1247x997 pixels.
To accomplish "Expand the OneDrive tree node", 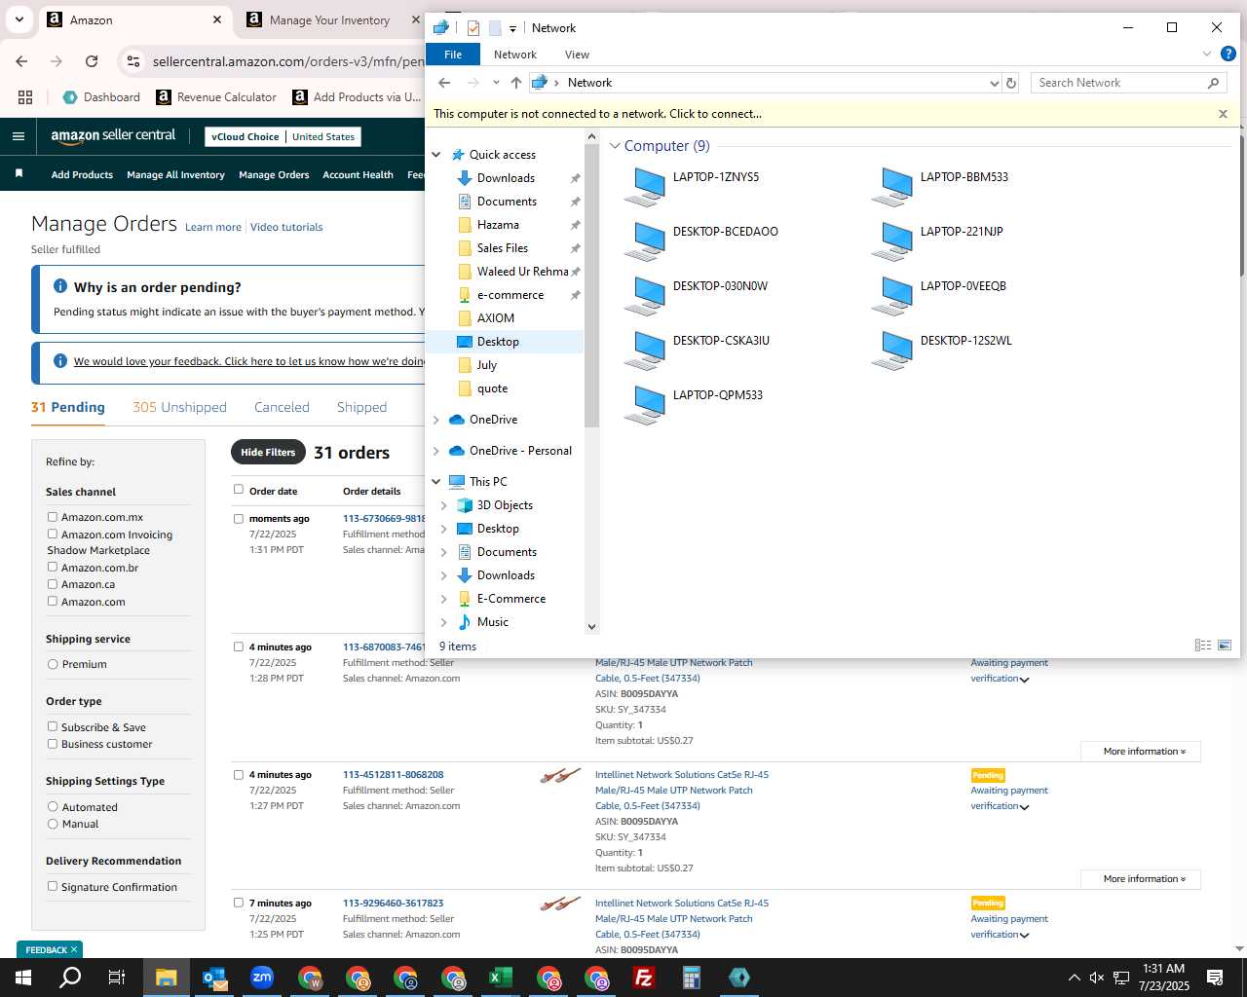I will [436, 420].
